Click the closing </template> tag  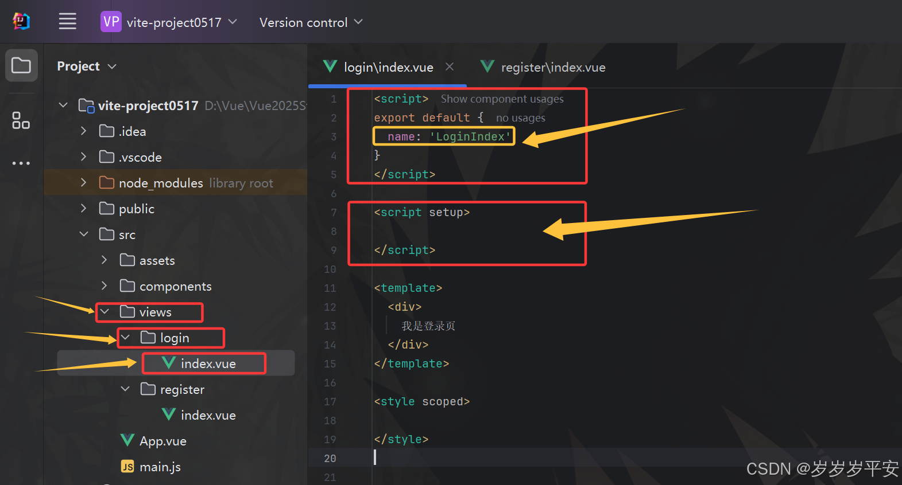412,363
